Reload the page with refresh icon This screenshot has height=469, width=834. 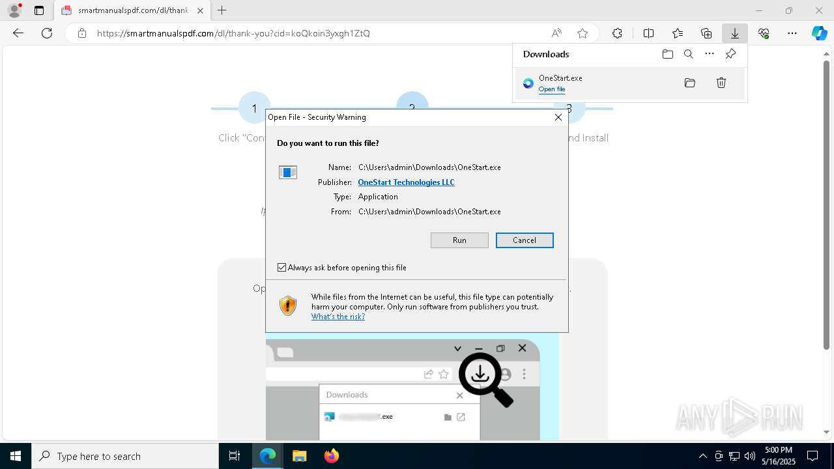(47, 33)
